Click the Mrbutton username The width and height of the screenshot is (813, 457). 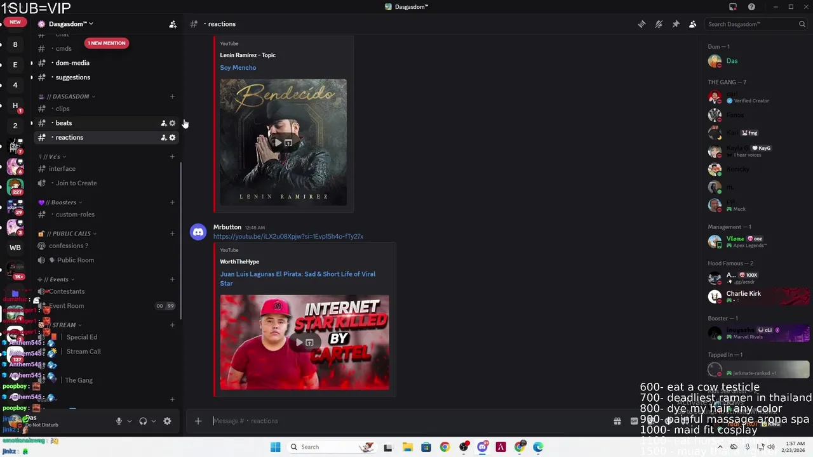(x=227, y=227)
